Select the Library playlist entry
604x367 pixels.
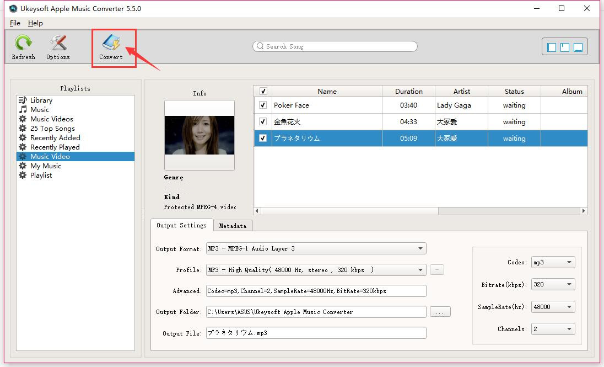(75, 100)
